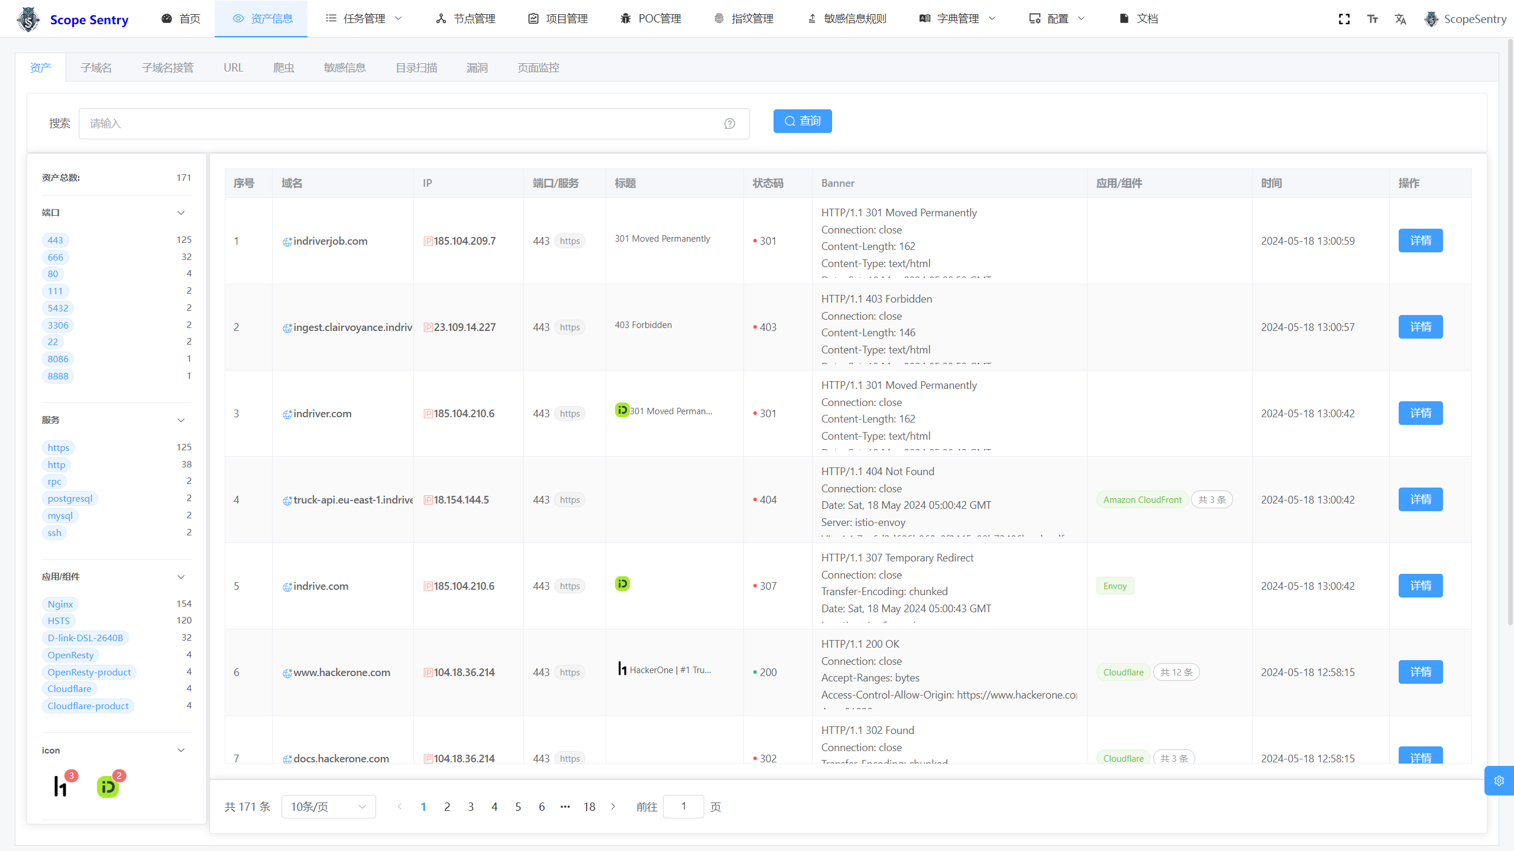Select the Nginx component filter tag
Screen dimensions: 1514x851
[x=60, y=604]
